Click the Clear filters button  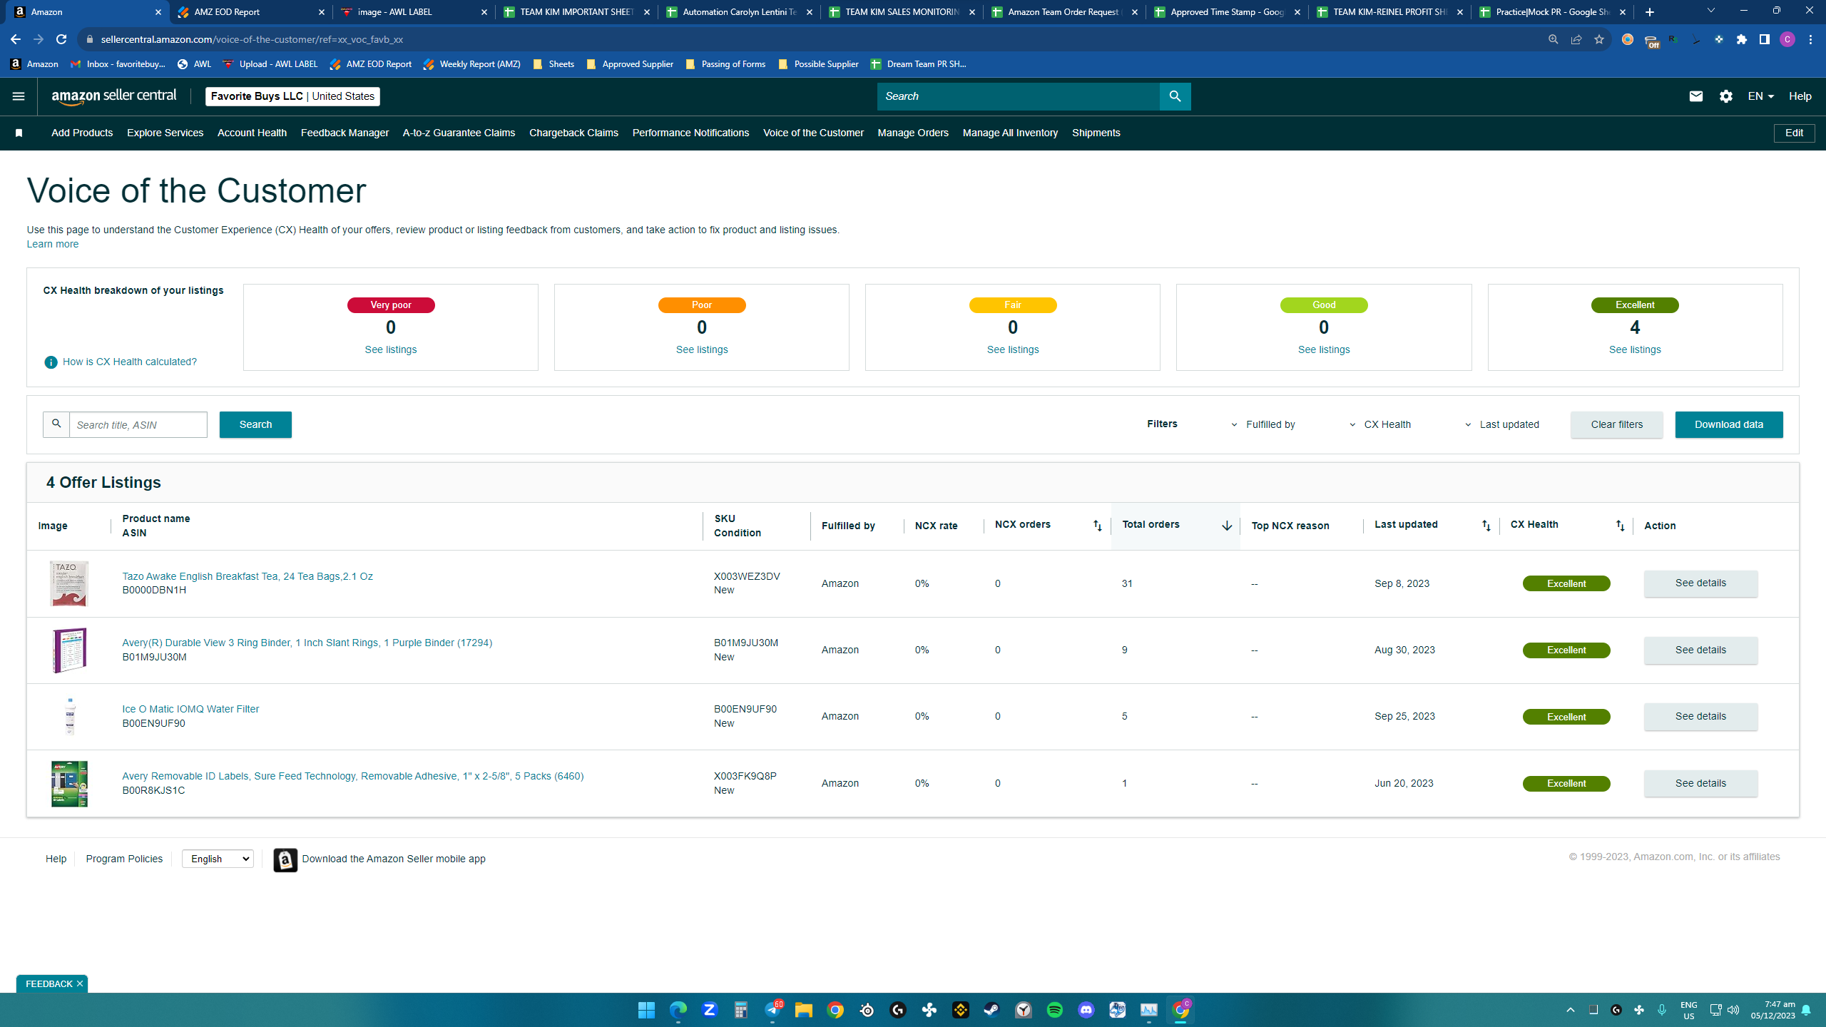pyautogui.click(x=1616, y=425)
